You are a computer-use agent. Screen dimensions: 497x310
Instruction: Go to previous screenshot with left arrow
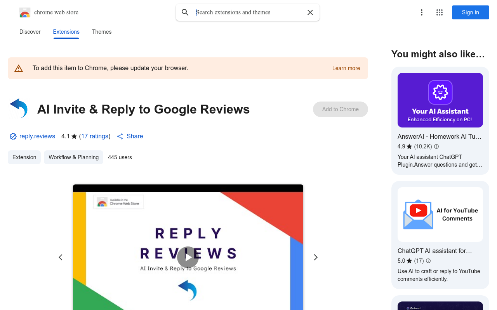[61, 257]
